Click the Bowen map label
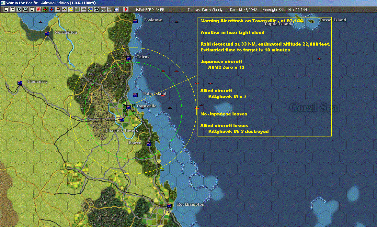Image resolution: width=377 pixels, height=227 pixels. point(135,143)
